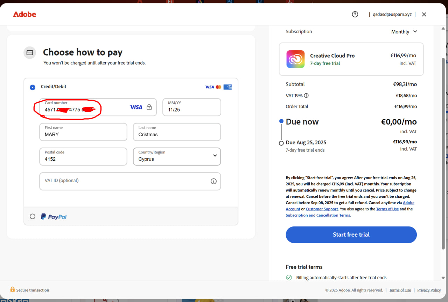Open the Country/Region dropdown showing Cyprus
448x302 pixels.
(177, 156)
